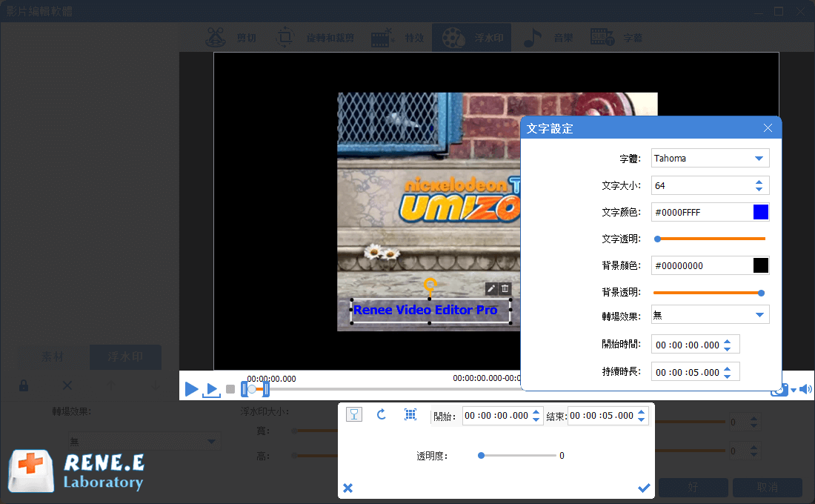Open the 音樂 tab

[548, 38]
